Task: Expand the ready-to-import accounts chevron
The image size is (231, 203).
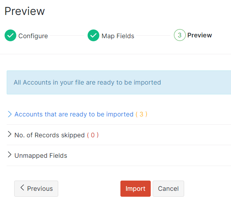Action: point(9,114)
